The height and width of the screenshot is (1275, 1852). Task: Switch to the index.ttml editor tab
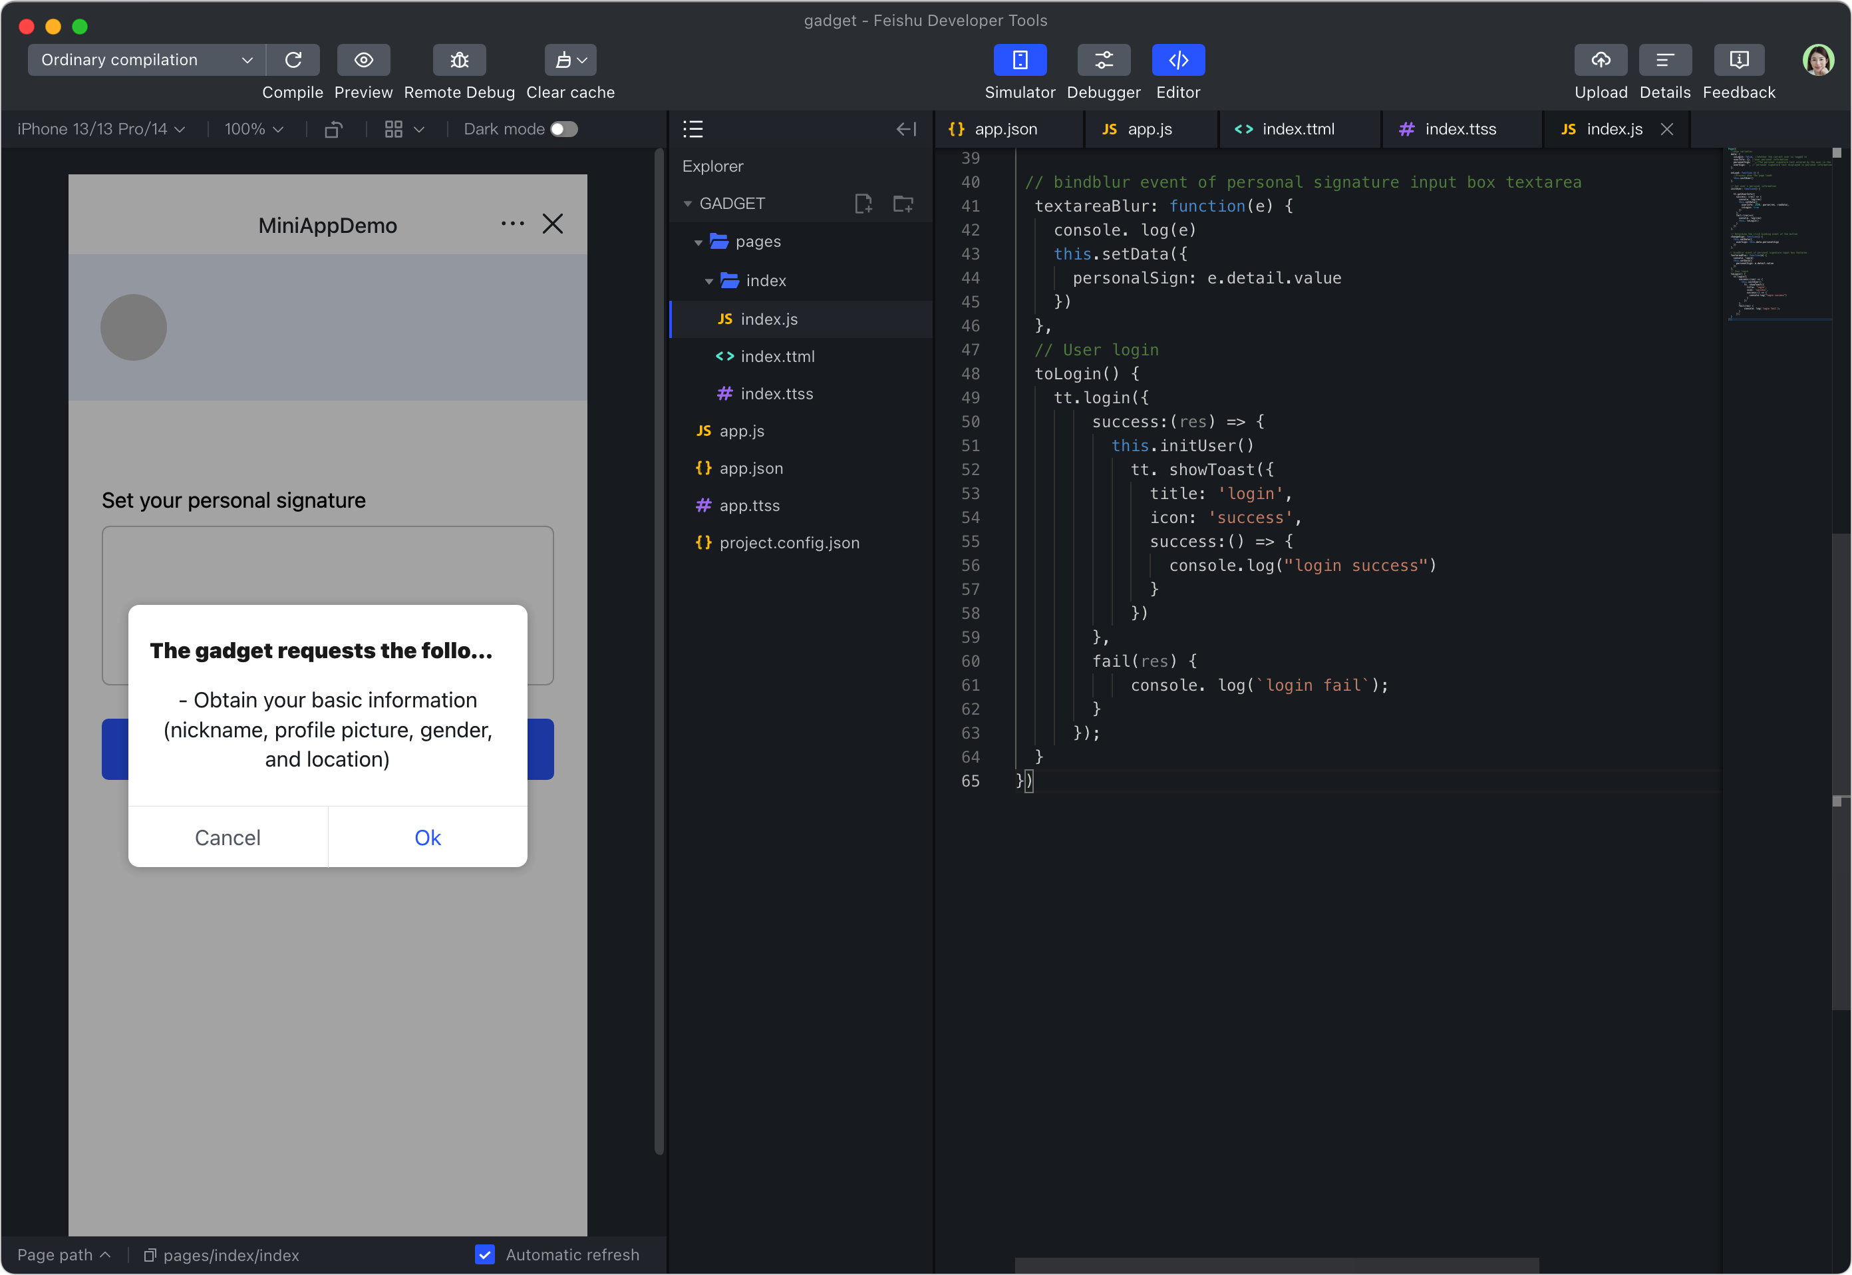(1297, 129)
